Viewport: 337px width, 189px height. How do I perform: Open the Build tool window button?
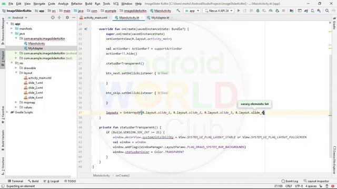coord(33,181)
